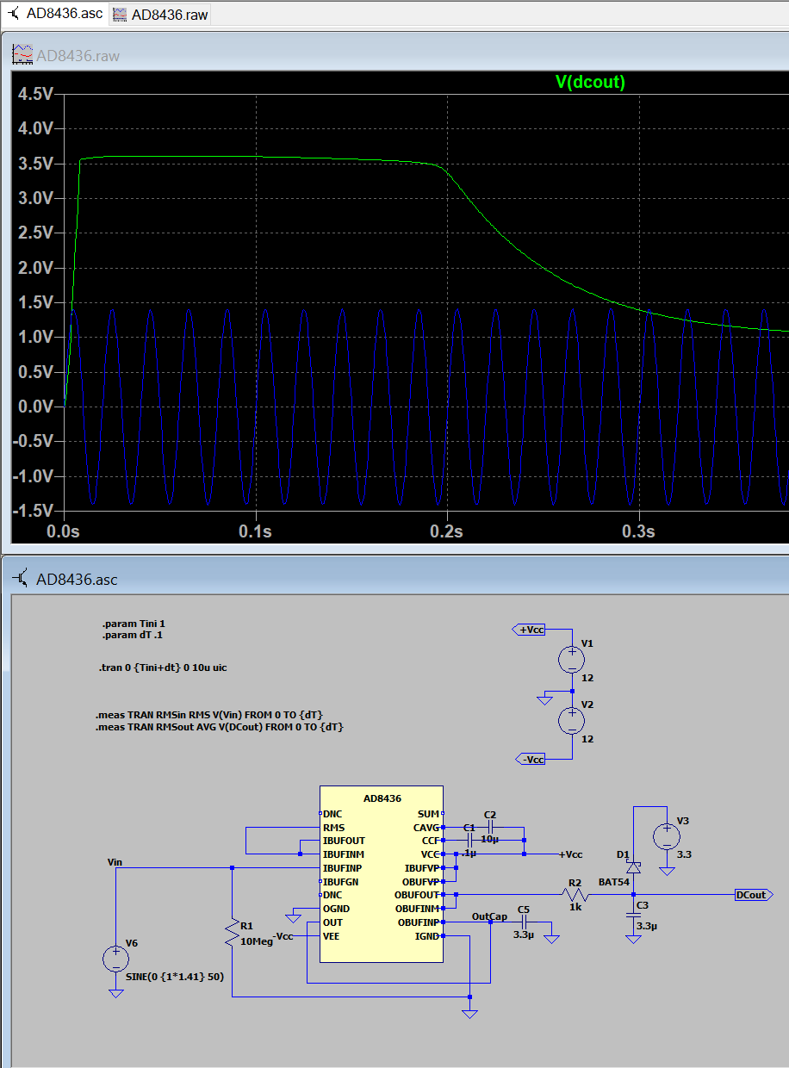Click the 0.0V vertical axis label

coord(35,407)
